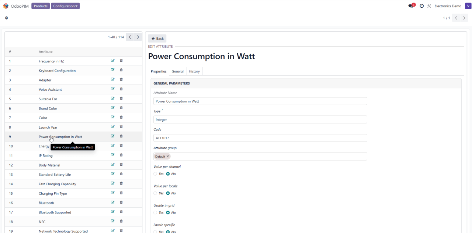The width and height of the screenshot is (472, 233).
Task: Click the edit icon for Frequency in HZ
Action: [113, 61]
